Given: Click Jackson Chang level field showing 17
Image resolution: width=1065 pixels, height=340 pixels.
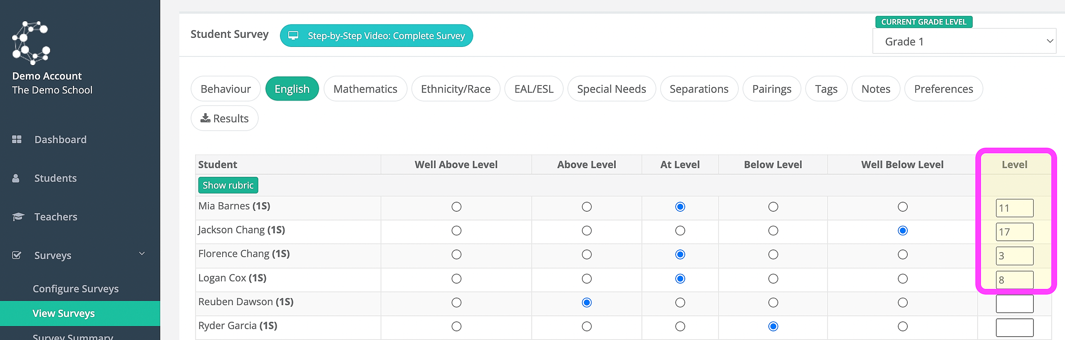Looking at the screenshot, I should [1014, 232].
